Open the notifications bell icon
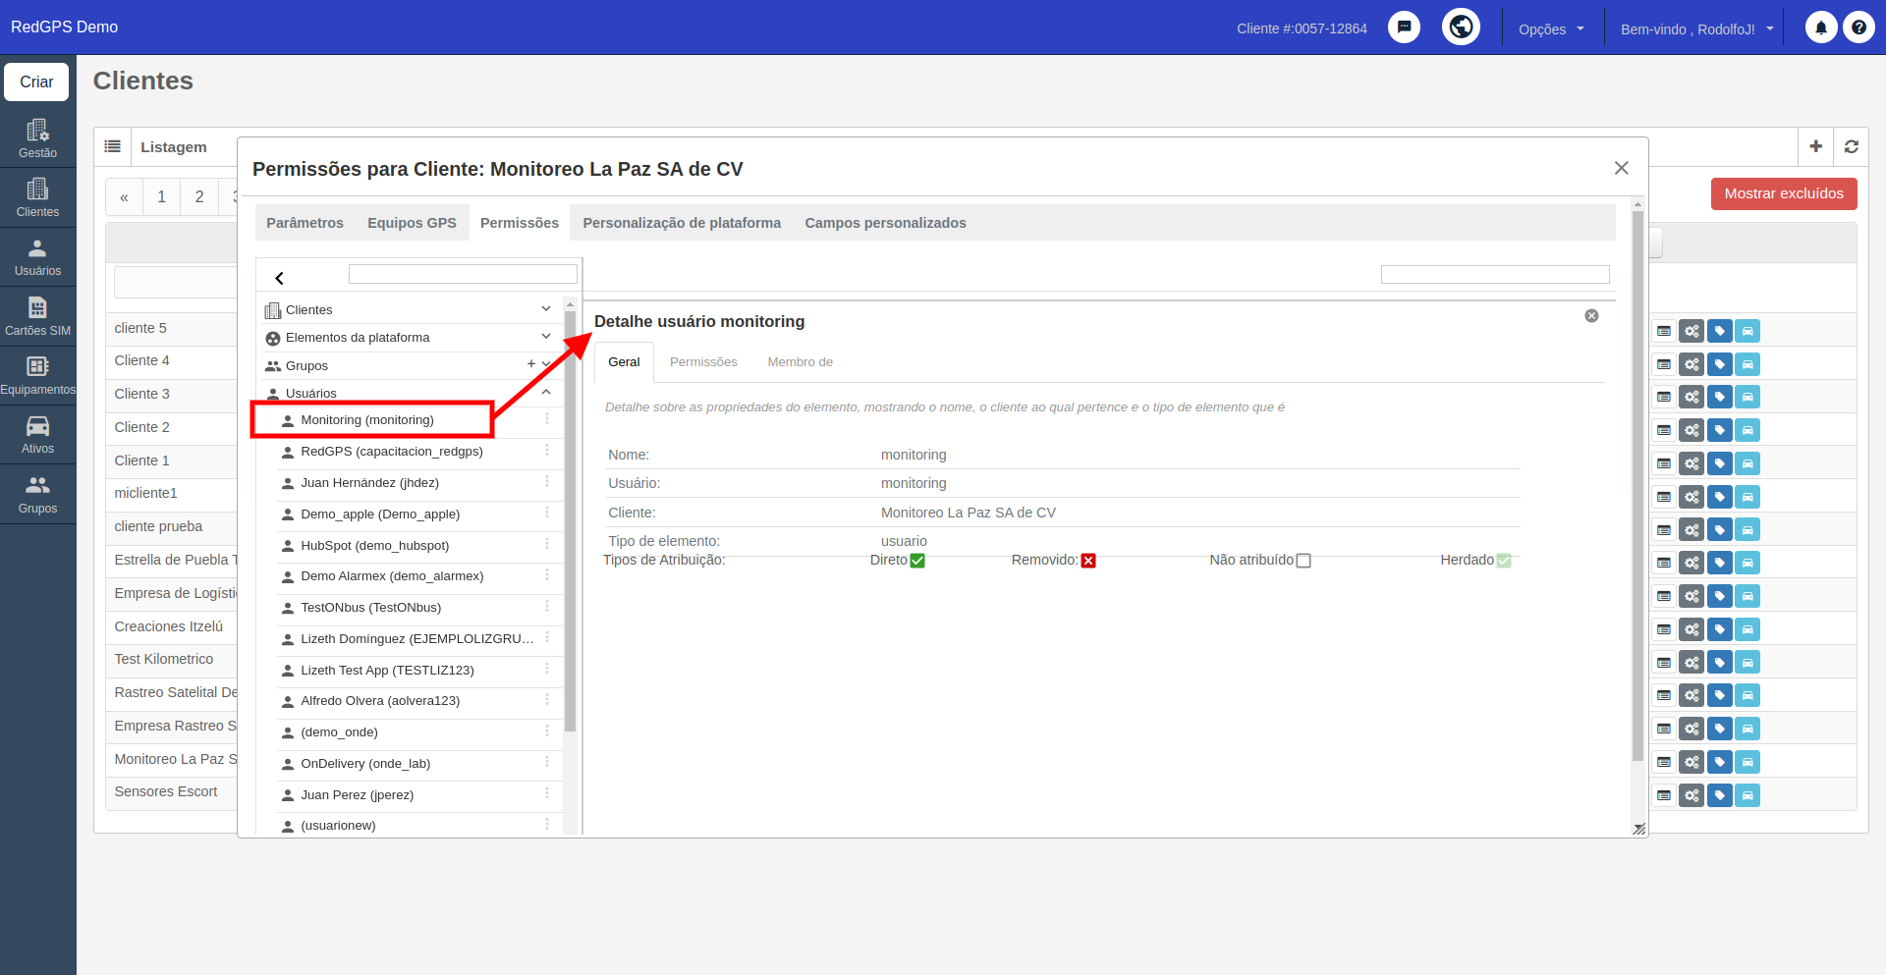The width and height of the screenshot is (1886, 975). [x=1820, y=27]
